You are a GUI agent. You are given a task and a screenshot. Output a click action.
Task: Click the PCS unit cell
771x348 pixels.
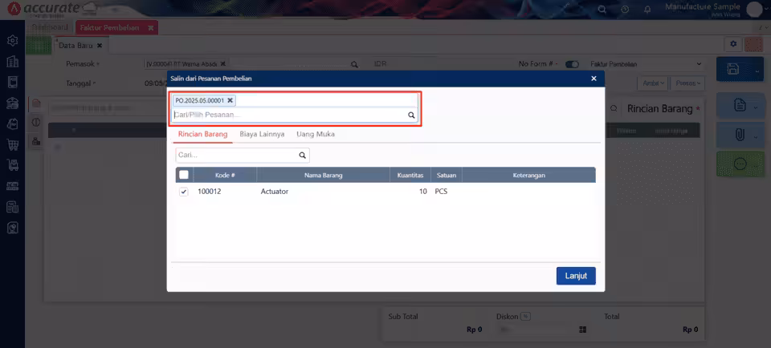(441, 192)
